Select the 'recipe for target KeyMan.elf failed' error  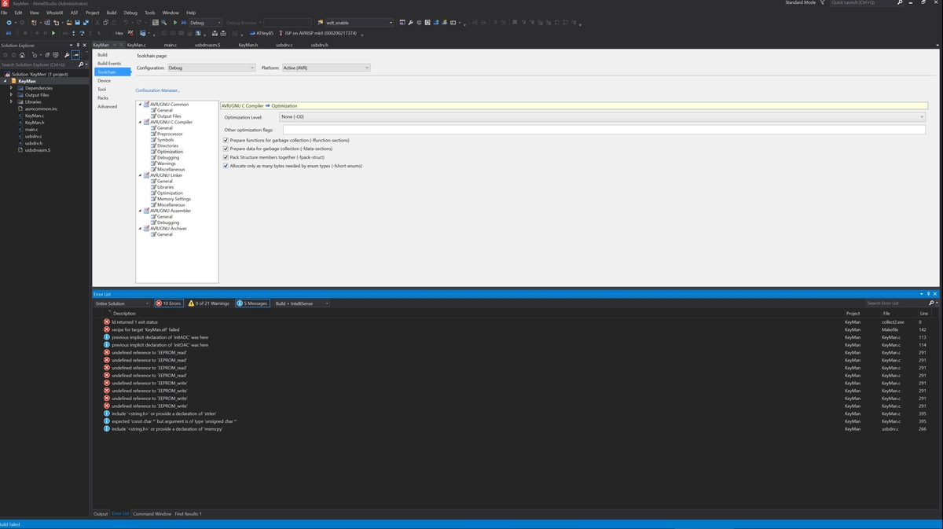pyautogui.click(x=145, y=329)
